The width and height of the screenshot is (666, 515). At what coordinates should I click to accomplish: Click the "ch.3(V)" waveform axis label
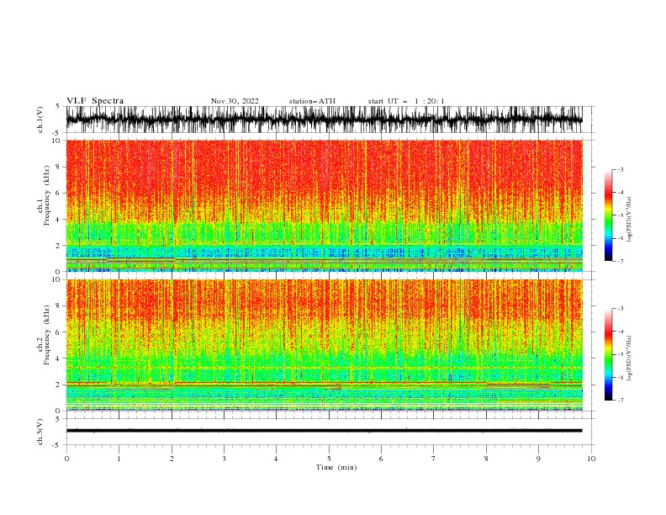tap(40, 432)
